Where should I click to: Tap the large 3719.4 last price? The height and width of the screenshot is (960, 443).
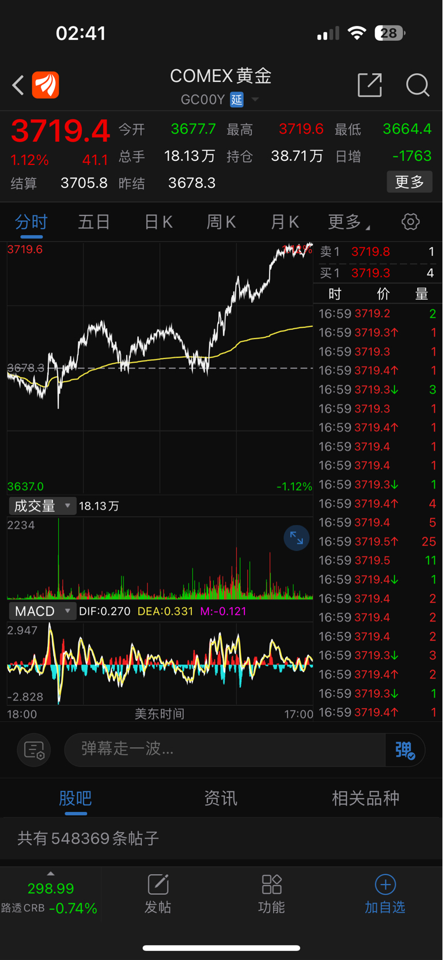pyautogui.click(x=60, y=131)
